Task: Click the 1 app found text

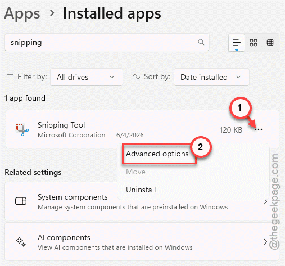Action: [25, 98]
